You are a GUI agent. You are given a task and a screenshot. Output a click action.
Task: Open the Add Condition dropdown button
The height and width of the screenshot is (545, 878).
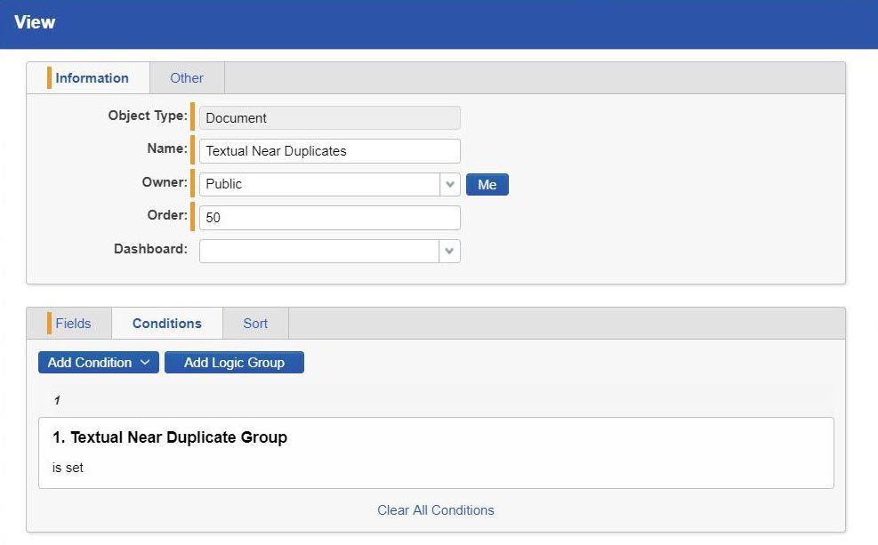[x=99, y=362]
